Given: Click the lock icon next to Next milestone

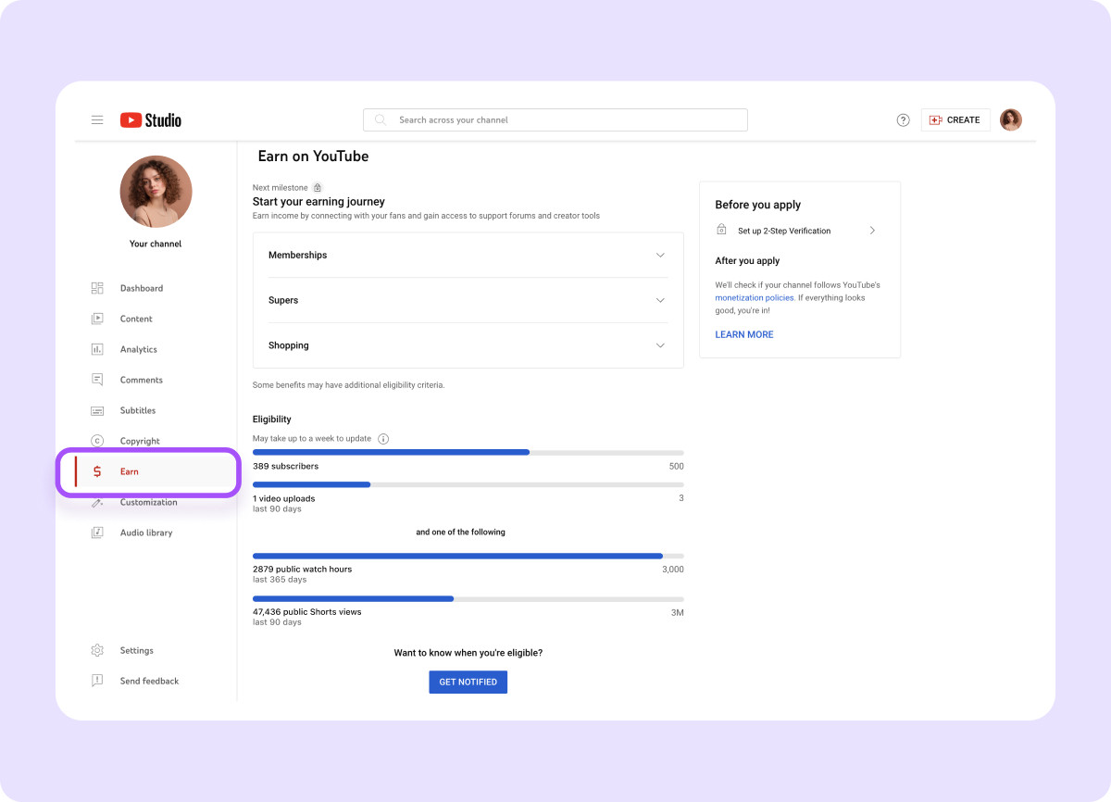Looking at the screenshot, I should click(318, 188).
